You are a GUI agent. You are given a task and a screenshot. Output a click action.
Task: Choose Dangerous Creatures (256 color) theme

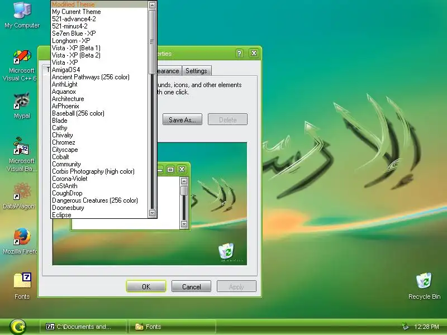pos(99,200)
